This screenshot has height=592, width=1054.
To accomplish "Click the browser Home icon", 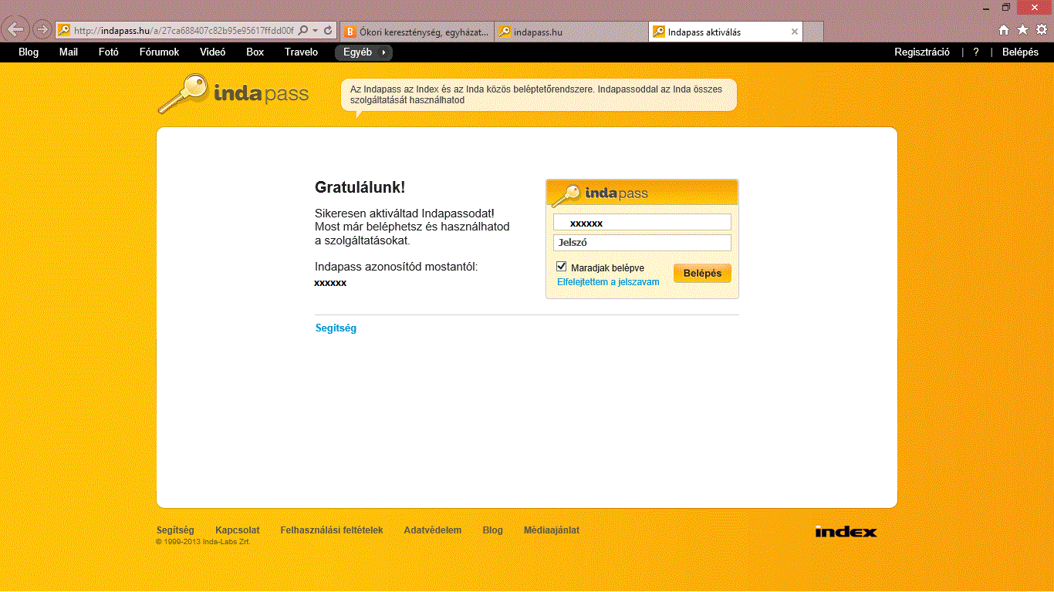I will point(1004,30).
